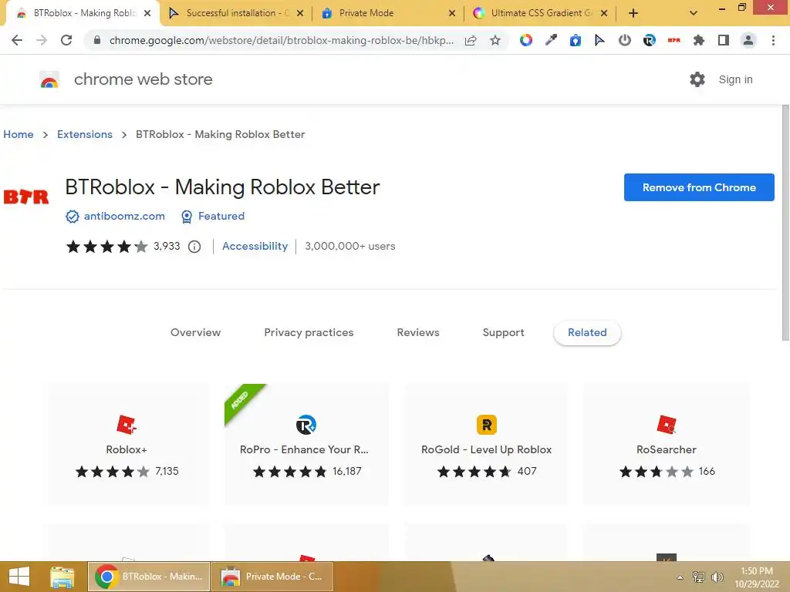Open the antiboomz.com publisher link
Image resolution: width=790 pixels, height=592 pixels.
point(124,216)
